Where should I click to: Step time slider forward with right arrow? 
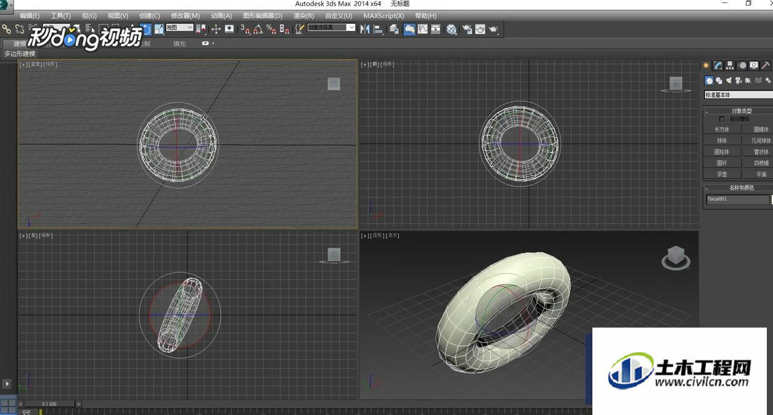point(78,404)
